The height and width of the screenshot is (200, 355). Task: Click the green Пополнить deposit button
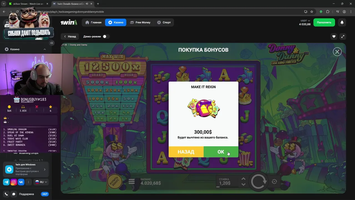[324, 22]
